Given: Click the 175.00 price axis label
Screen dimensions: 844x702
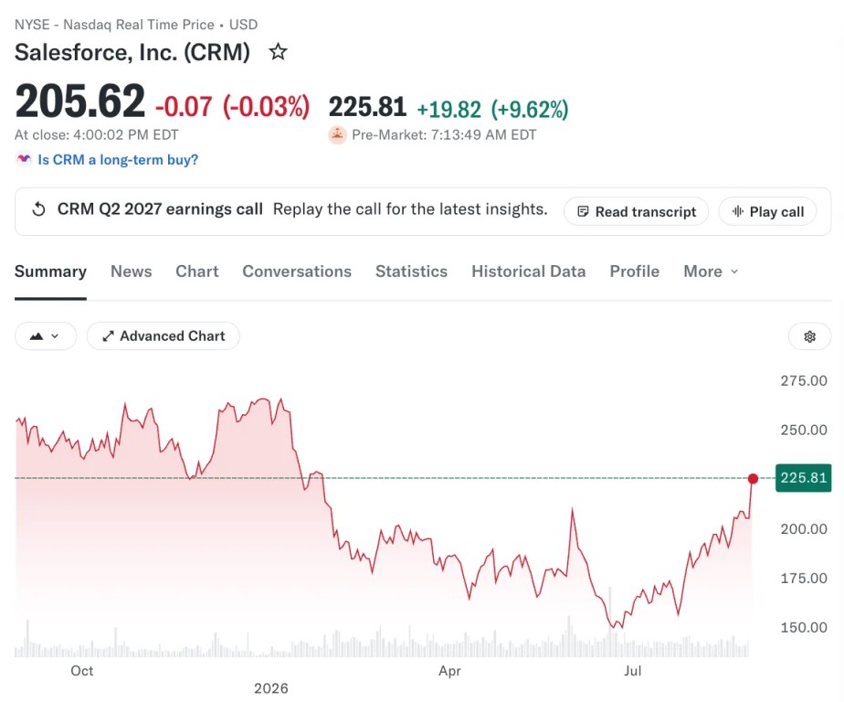Looking at the screenshot, I should [804, 578].
